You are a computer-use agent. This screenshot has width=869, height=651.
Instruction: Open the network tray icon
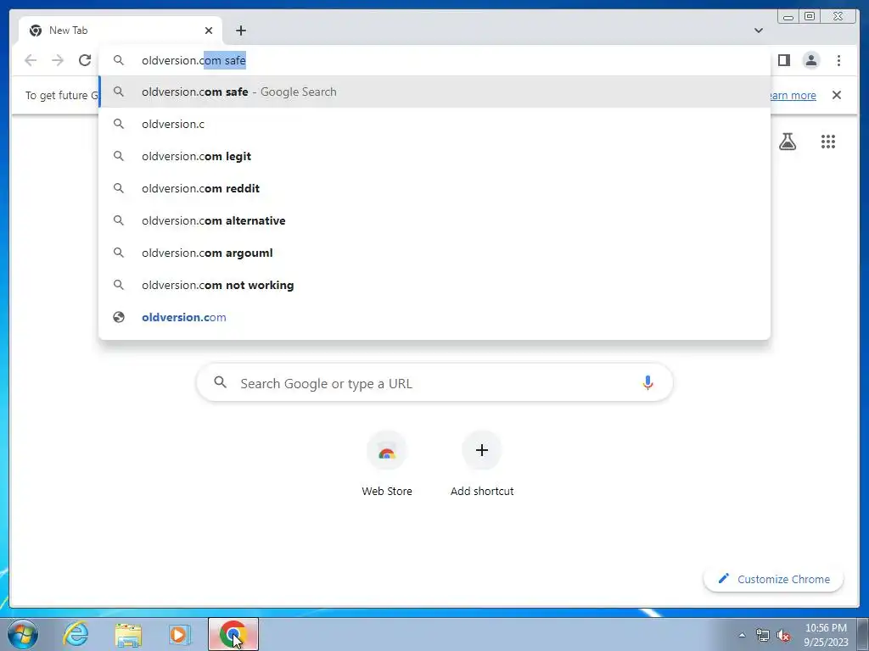click(763, 635)
